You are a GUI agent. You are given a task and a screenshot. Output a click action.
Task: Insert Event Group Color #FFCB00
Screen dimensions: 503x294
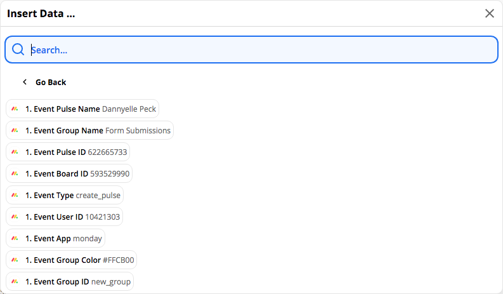pyautogui.click(x=72, y=260)
